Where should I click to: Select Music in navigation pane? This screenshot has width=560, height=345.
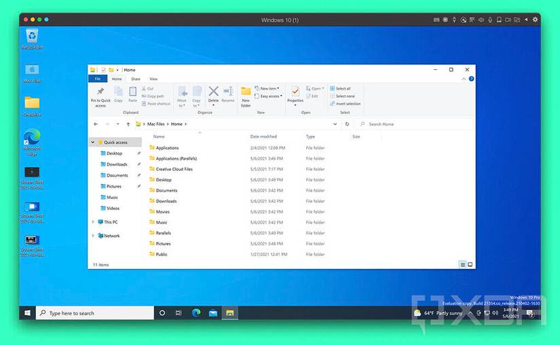point(112,197)
